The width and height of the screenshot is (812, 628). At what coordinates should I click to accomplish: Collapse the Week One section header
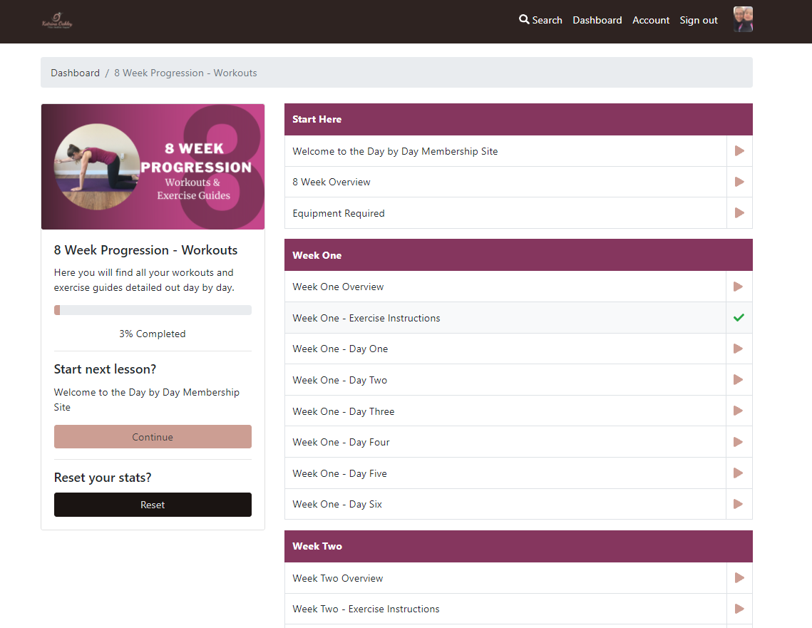(x=518, y=255)
